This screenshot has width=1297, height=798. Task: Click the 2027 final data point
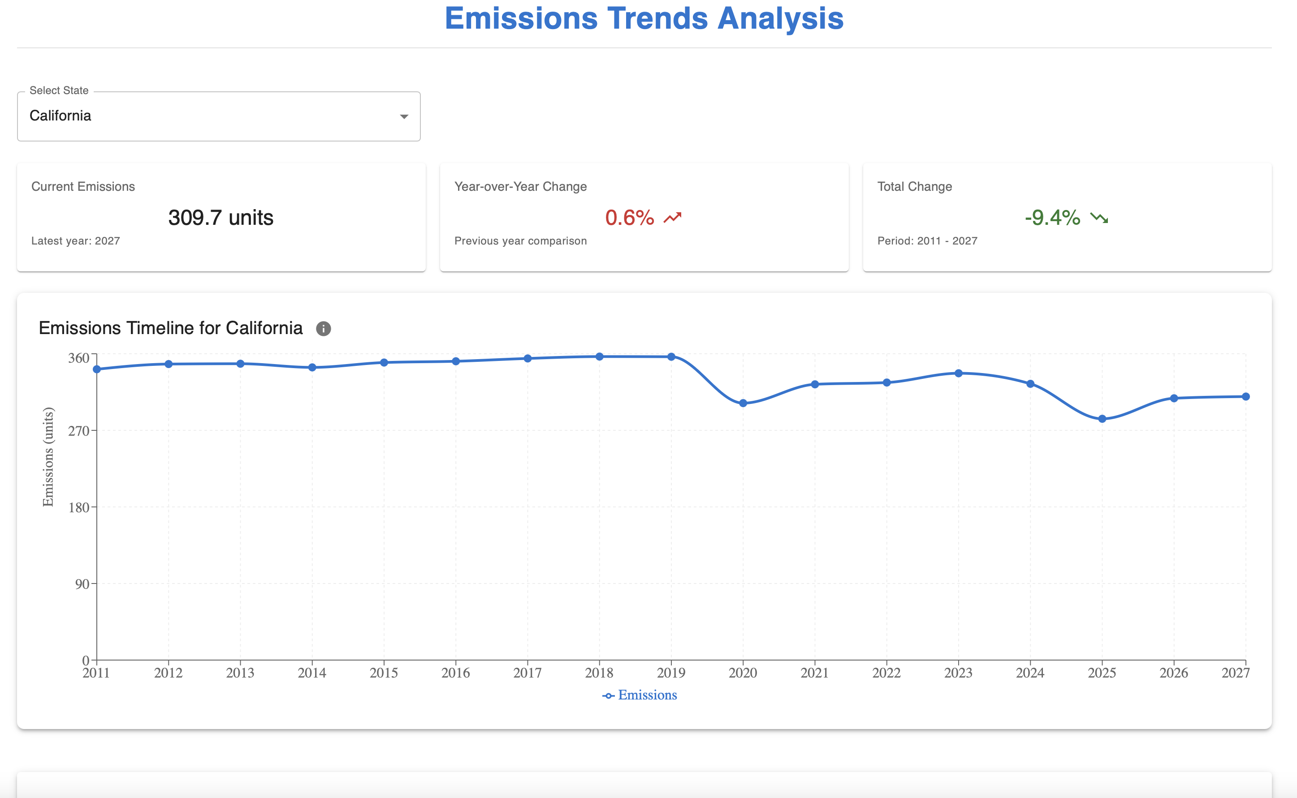point(1246,397)
